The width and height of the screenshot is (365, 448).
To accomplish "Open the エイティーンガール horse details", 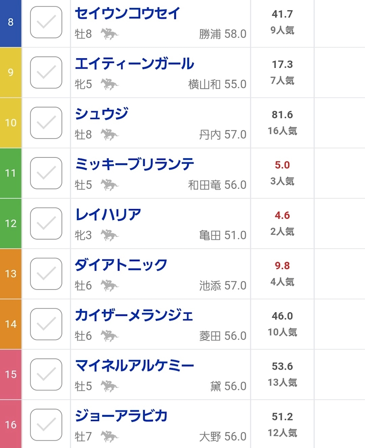I will (134, 64).
